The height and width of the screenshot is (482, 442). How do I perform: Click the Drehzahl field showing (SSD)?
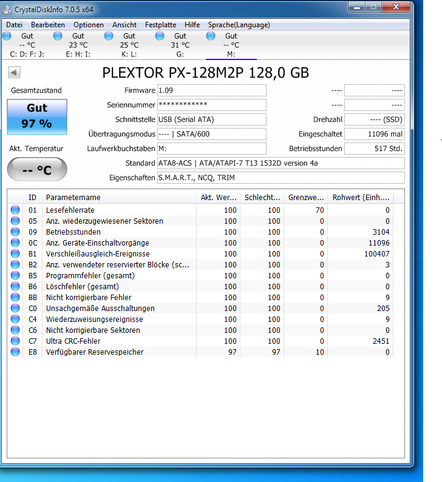click(375, 119)
